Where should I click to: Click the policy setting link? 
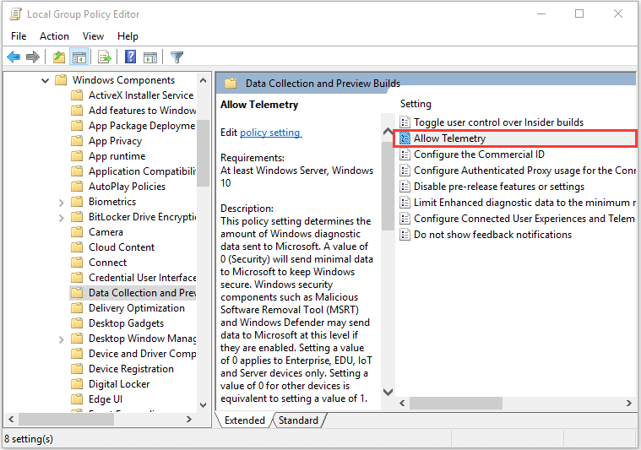pyautogui.click(x=270, y=133)
